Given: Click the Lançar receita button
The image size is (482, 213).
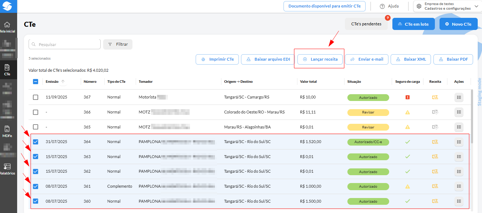Looking at the screenshot, I should [320, 59].
